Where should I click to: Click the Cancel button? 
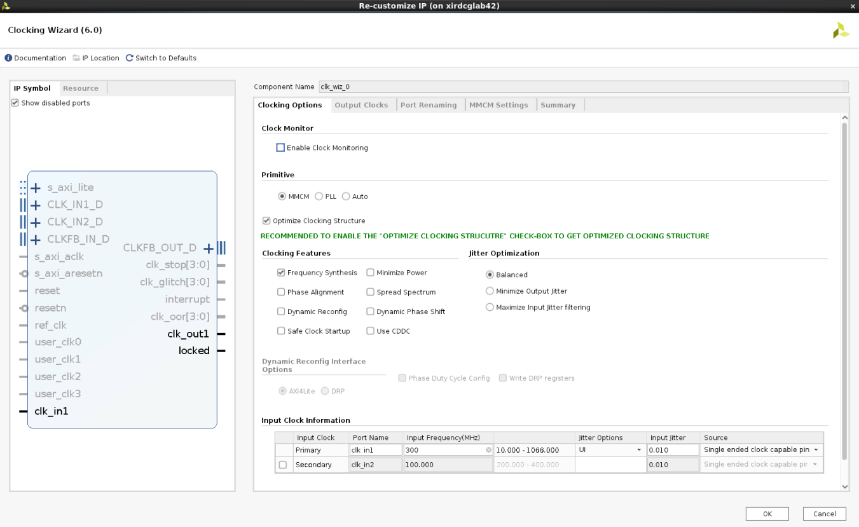coord(825,514)
